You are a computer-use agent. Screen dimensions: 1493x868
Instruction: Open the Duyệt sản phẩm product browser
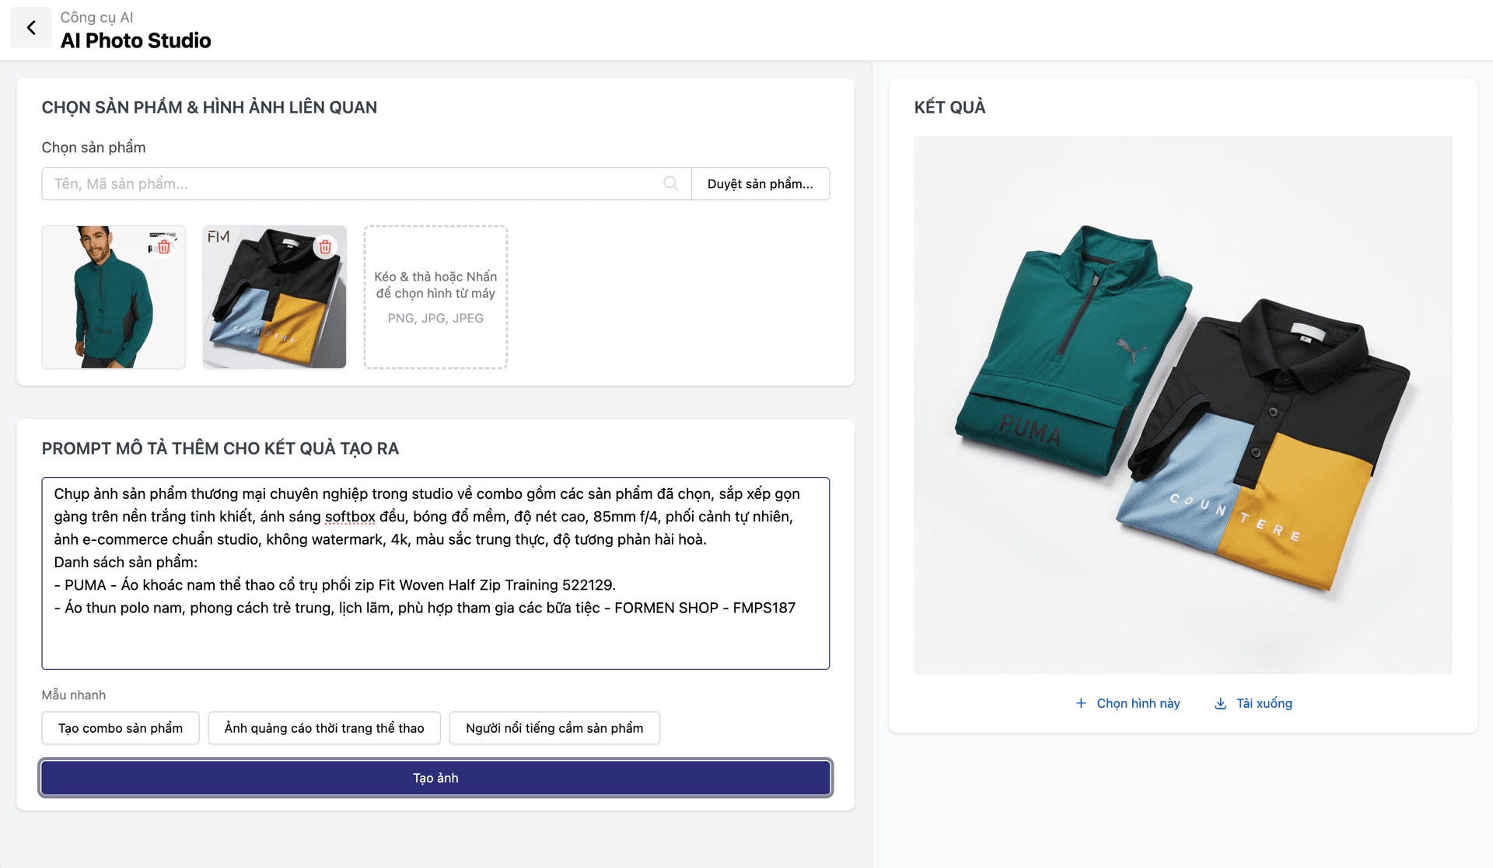click(760, 183)
